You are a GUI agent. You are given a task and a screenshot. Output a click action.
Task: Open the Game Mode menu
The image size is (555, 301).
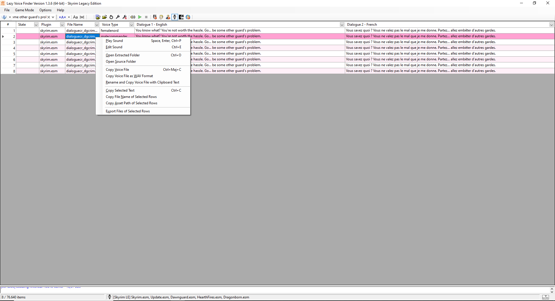click(x=25, y=10)
